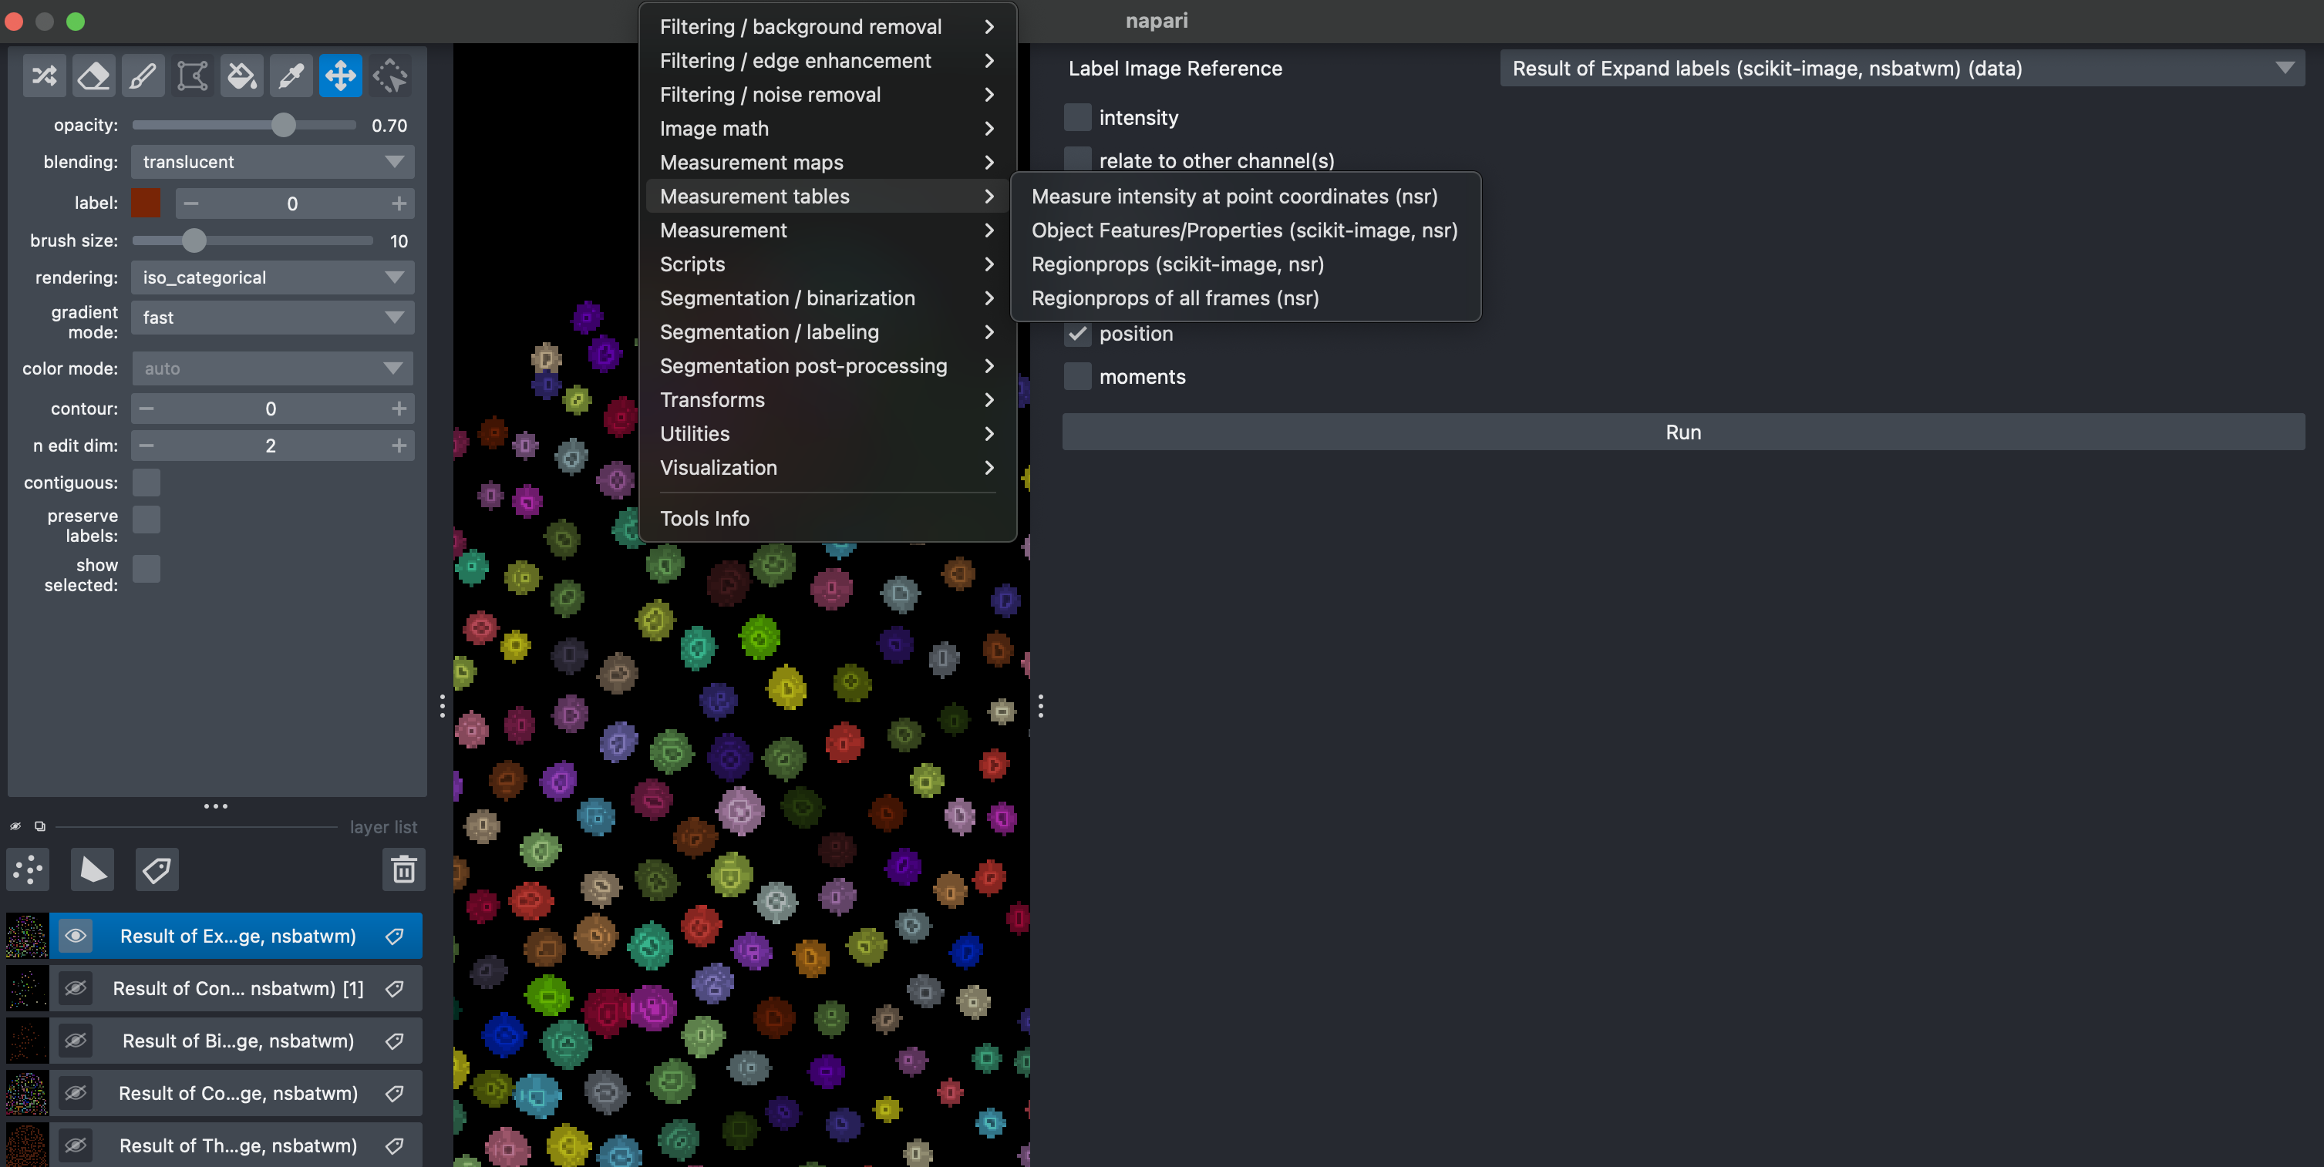Open the rendering iso_categorical dropdown
This screenshot has width=2324, height=1167.
tap(272, 277)
